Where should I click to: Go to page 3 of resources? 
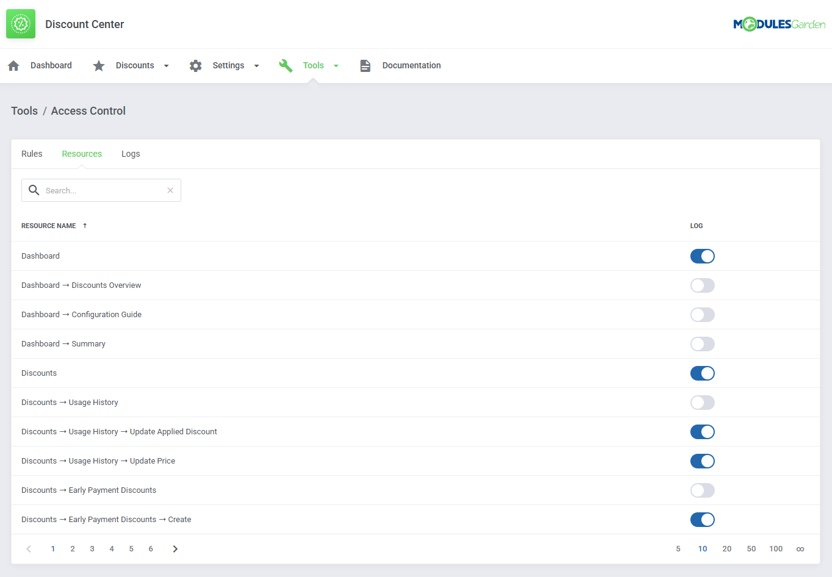tap(92, 549)
